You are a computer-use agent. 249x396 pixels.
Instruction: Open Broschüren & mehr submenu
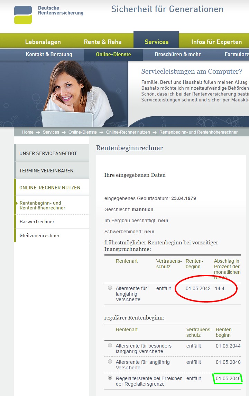[178, 54]
